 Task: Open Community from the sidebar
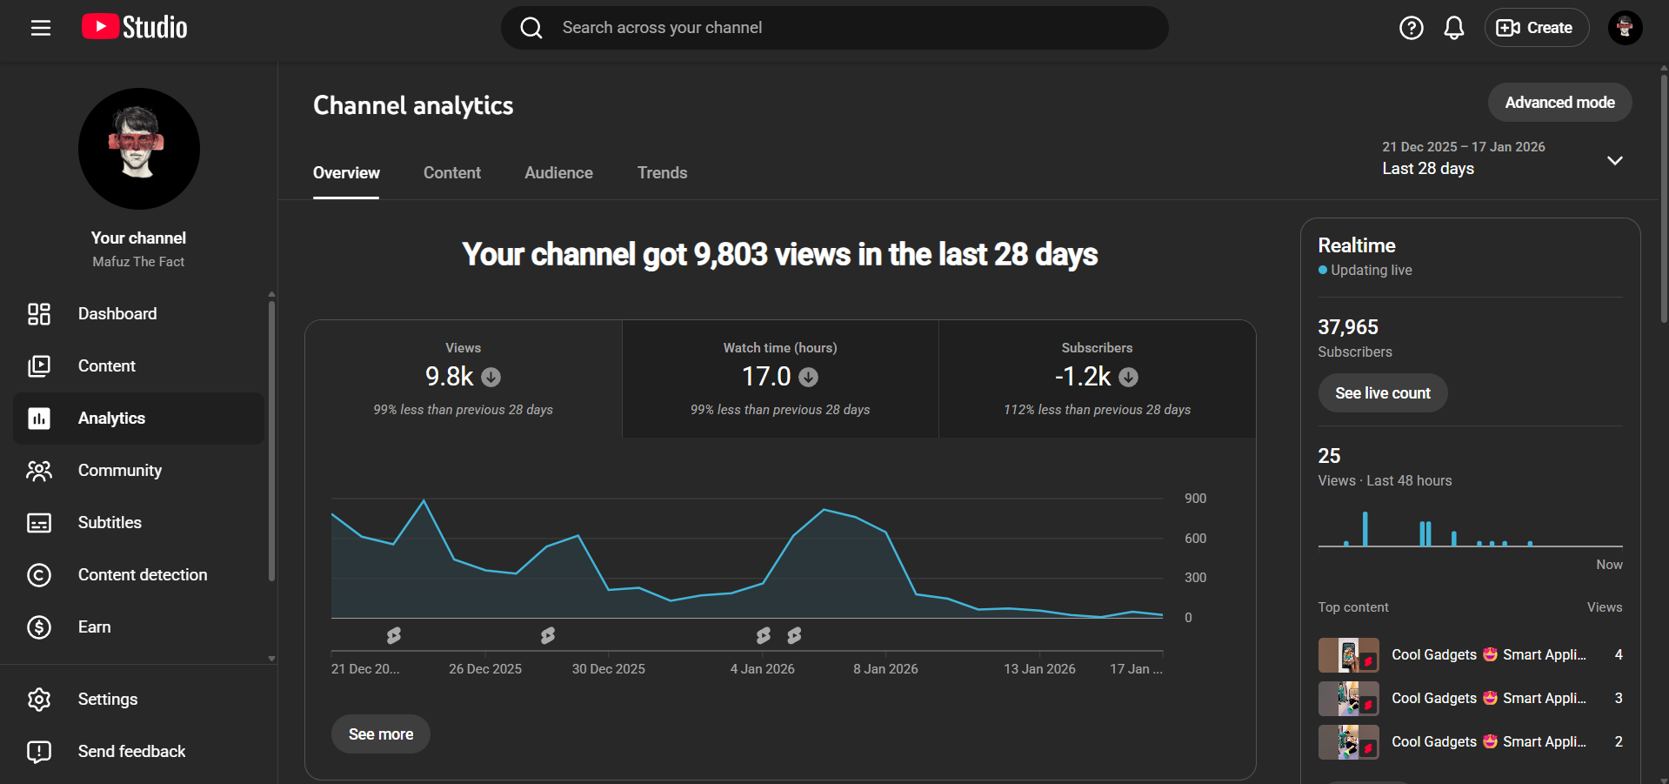(x=120, y=471)
